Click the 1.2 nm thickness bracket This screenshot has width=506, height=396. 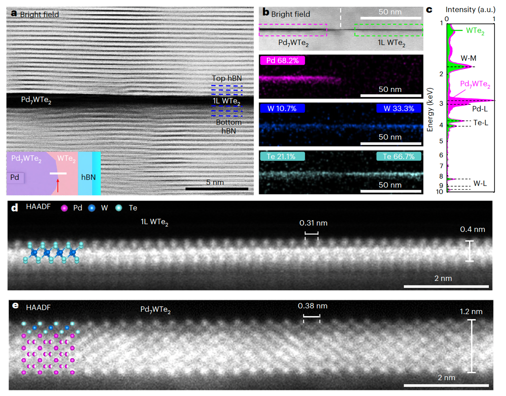(471, 346)
